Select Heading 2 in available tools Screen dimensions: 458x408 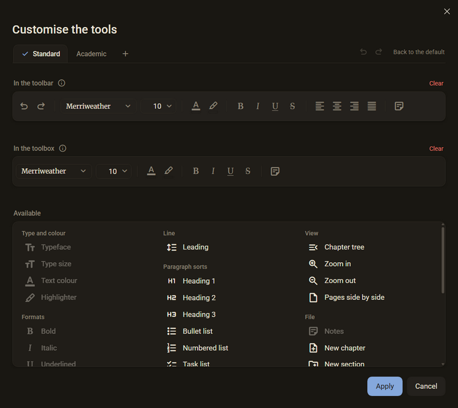click(x=191, y=298)
